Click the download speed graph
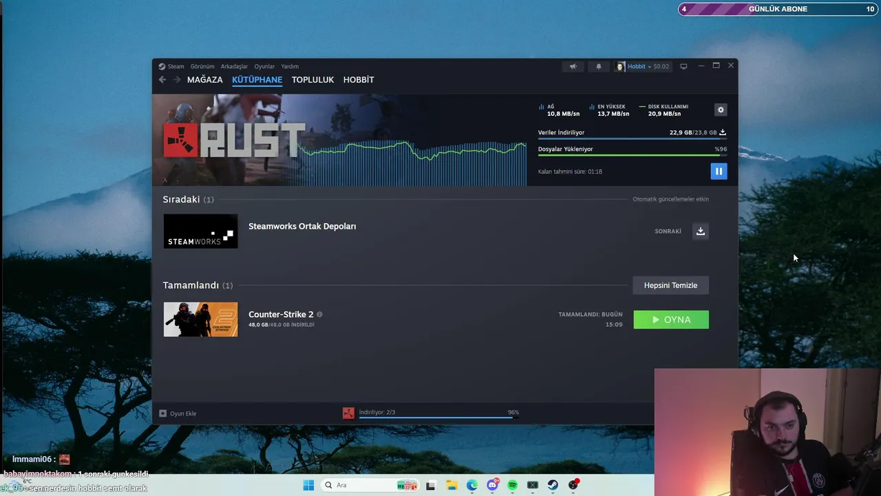The height and width of the screenshot is (496, 881). (x=413, y=162)
